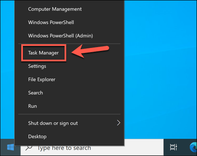This screenshot has width=197, height=156.
Task: Click the red arrow pointing to Task Manager
Action: tap(90, 51)
